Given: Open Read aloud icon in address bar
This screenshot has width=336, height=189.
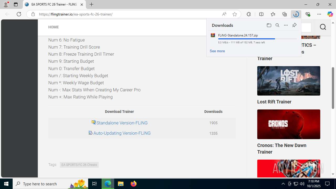Looking at the screenshot, I should pos(224,14).
